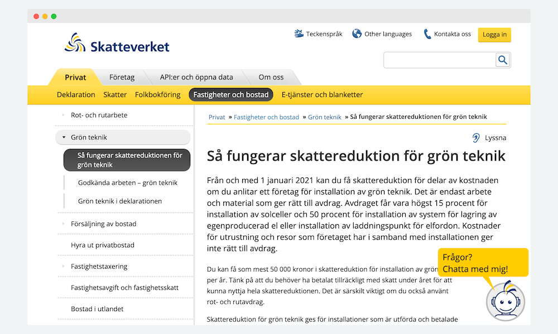Image resolution: width=558 pixels, height=334 pixels.
Task: Switch to the Privat tab
Action: pyautogui.click(x=75, y=77)
